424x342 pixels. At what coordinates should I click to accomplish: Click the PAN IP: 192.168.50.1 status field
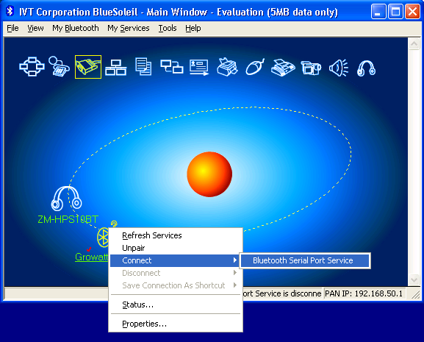(x=364, y=293)
